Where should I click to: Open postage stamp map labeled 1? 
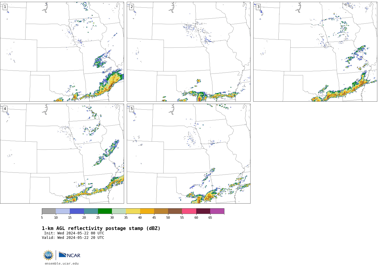[62, 52]
